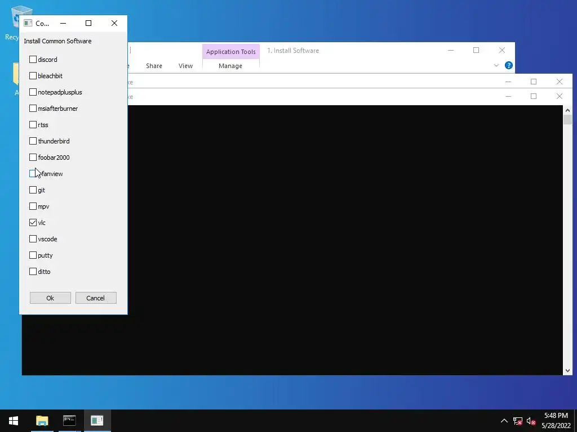577x432 pixels.
Task: Click the console vertical scrollbar thumb
Action: click(x=567, y=120)
